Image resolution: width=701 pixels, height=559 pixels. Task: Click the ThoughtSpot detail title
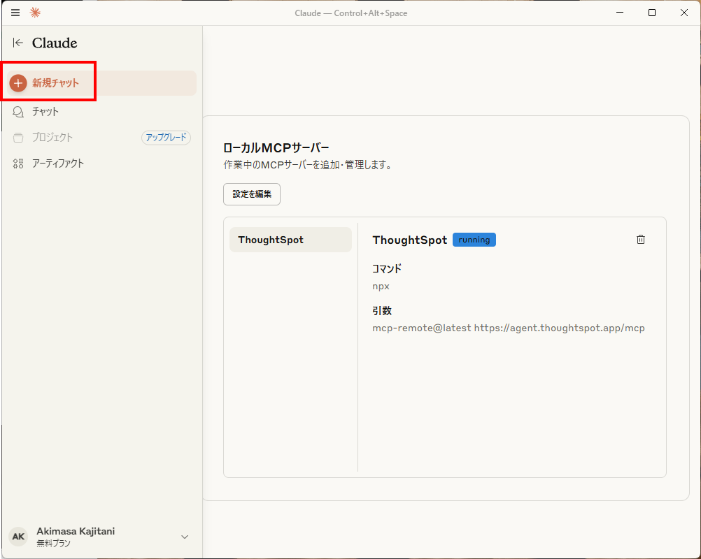pyautogui.click(x=409, y=240)
